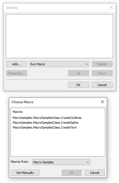Click OK in Choose Macro dialog
This screenshot has height=183, width=119.
pos(72,173)
